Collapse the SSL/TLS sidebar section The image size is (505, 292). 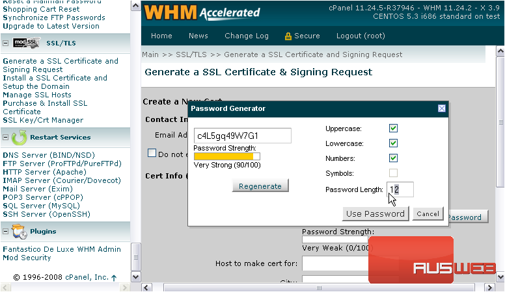pos(6,43)
